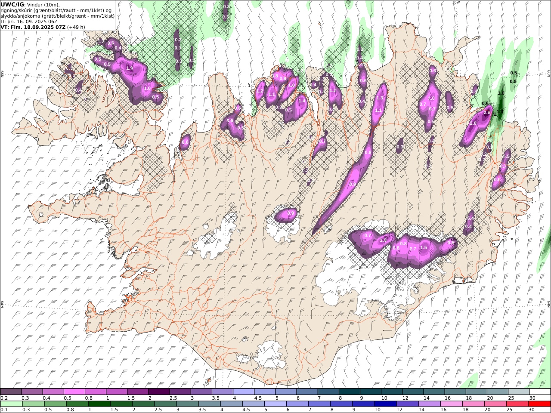Image resolution: width=551 pixels, height=413 pixels.
Task: Pick the 5 pale periwinkle swatch, lower legend
Action: click(x=275, y=404)
